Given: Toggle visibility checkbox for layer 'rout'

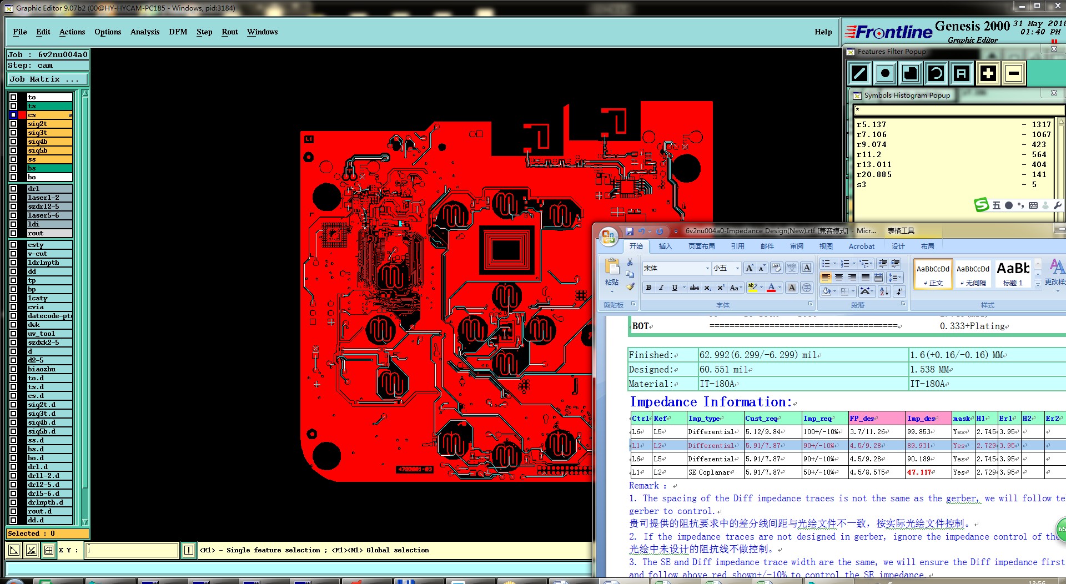Looking at the screenshot, I should click(13, 233).
